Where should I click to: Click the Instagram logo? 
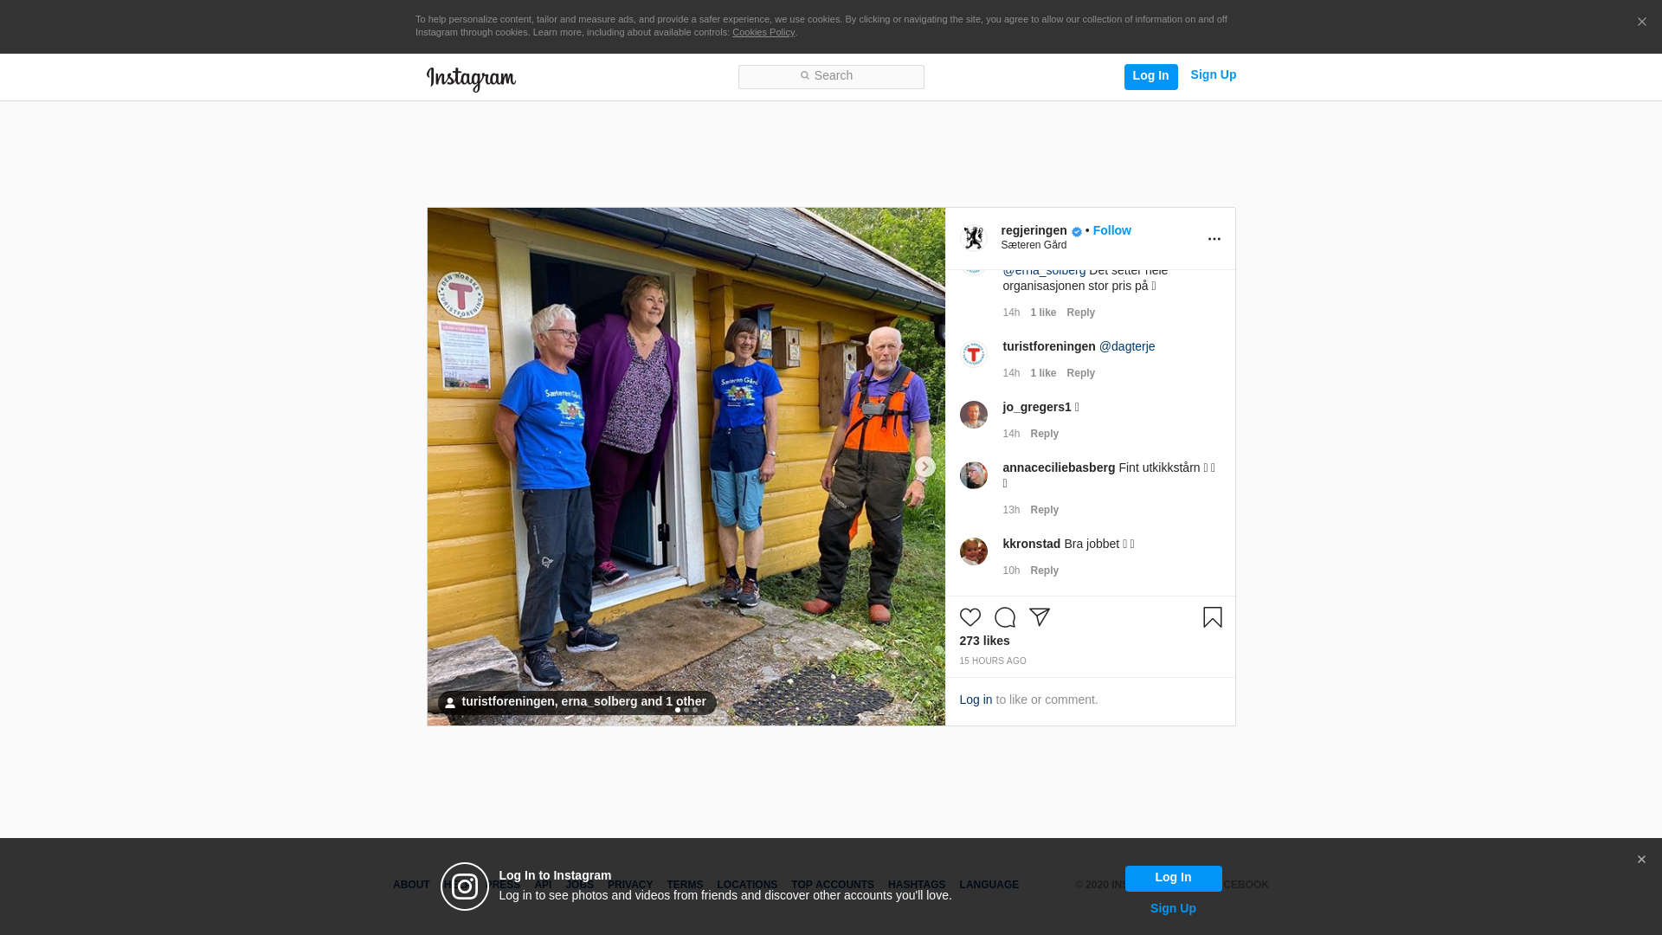point(471,79)
